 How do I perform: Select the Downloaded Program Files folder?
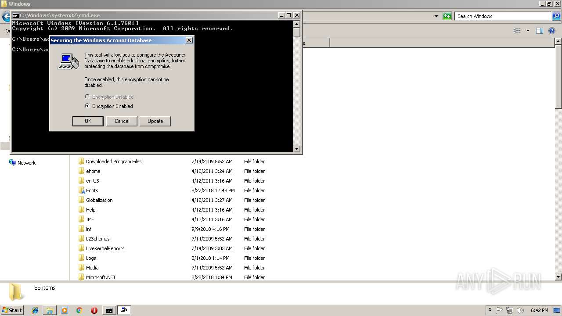114,162
